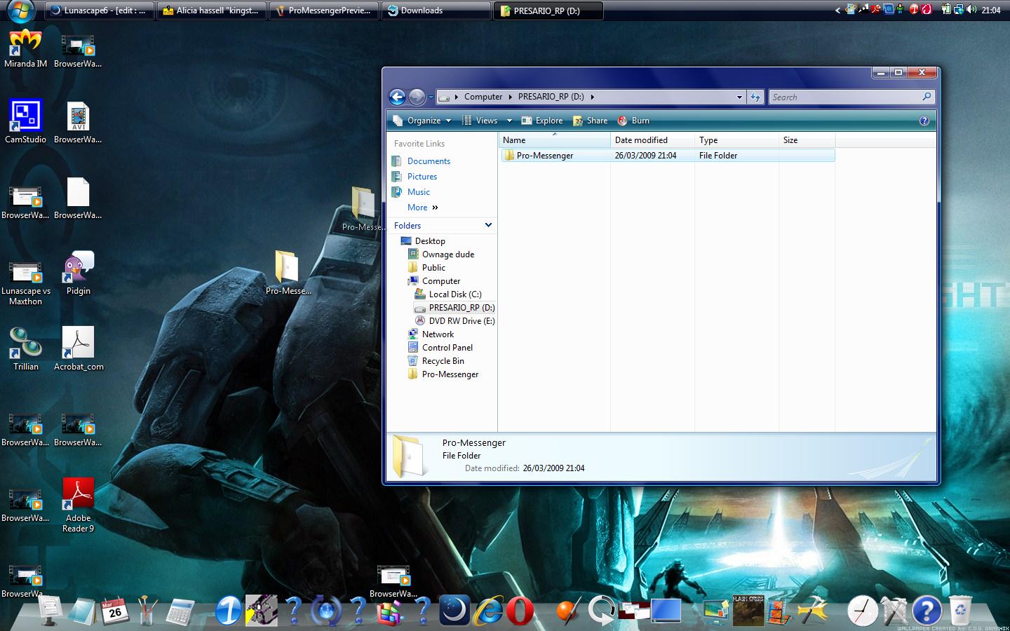Open the calendar dock icon showing Mar 26
1010x631 pixels.
(114, 611)
